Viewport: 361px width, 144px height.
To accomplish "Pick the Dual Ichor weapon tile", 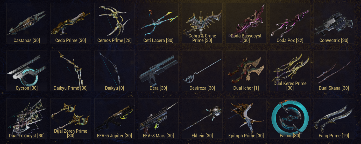I will [246, 71].
